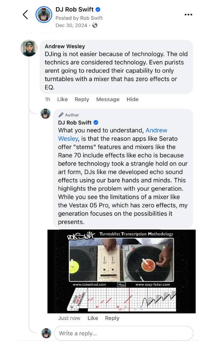The image size is (214, 343).
Task: Click the Author pencil badge icon
Action: click(61, 115)
